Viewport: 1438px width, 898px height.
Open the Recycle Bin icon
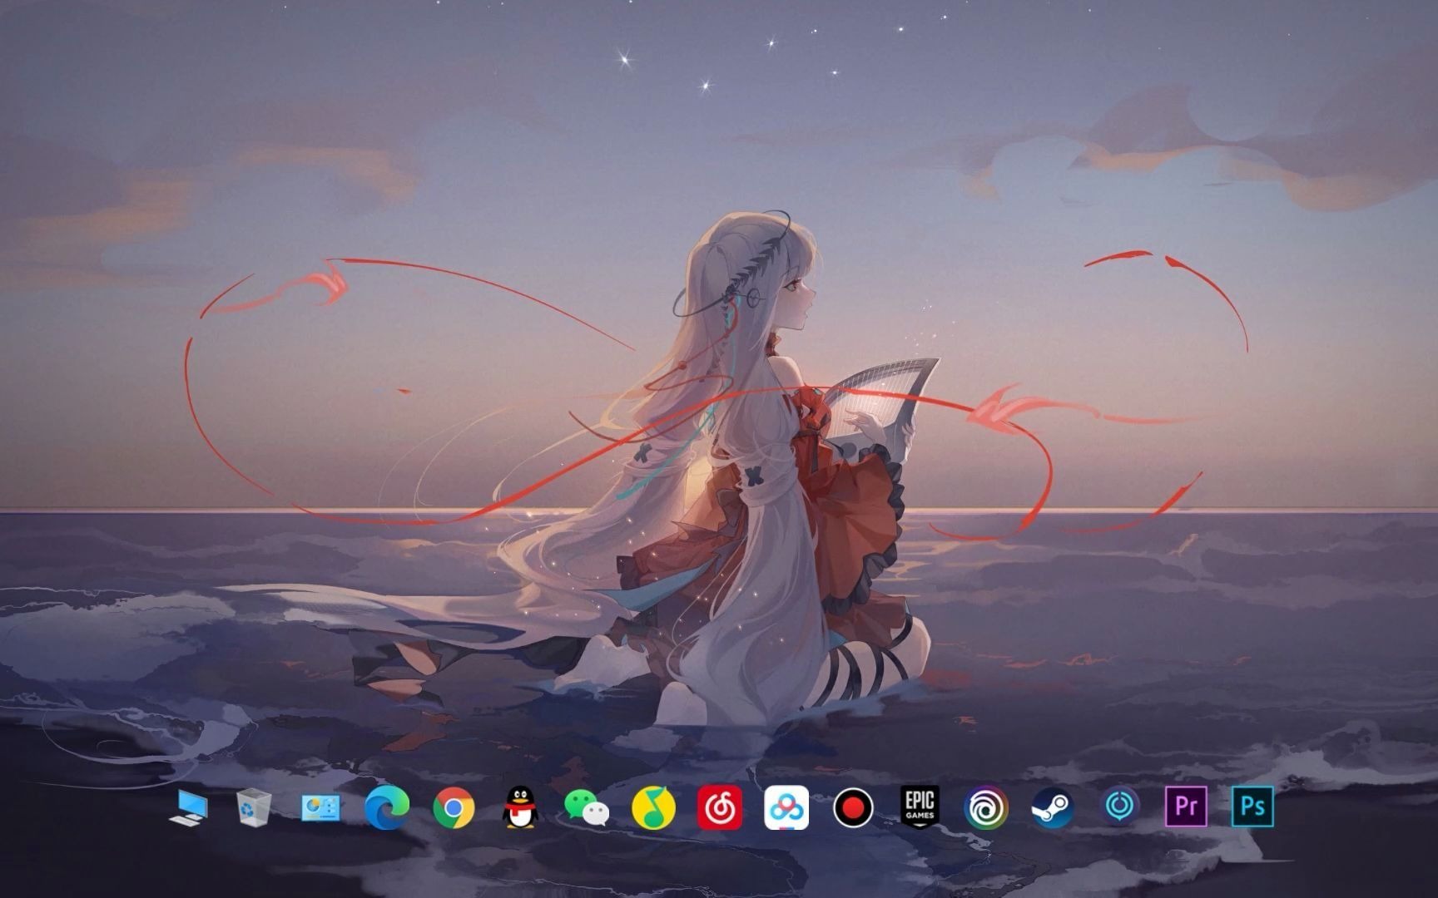click(x=254, y=807)
